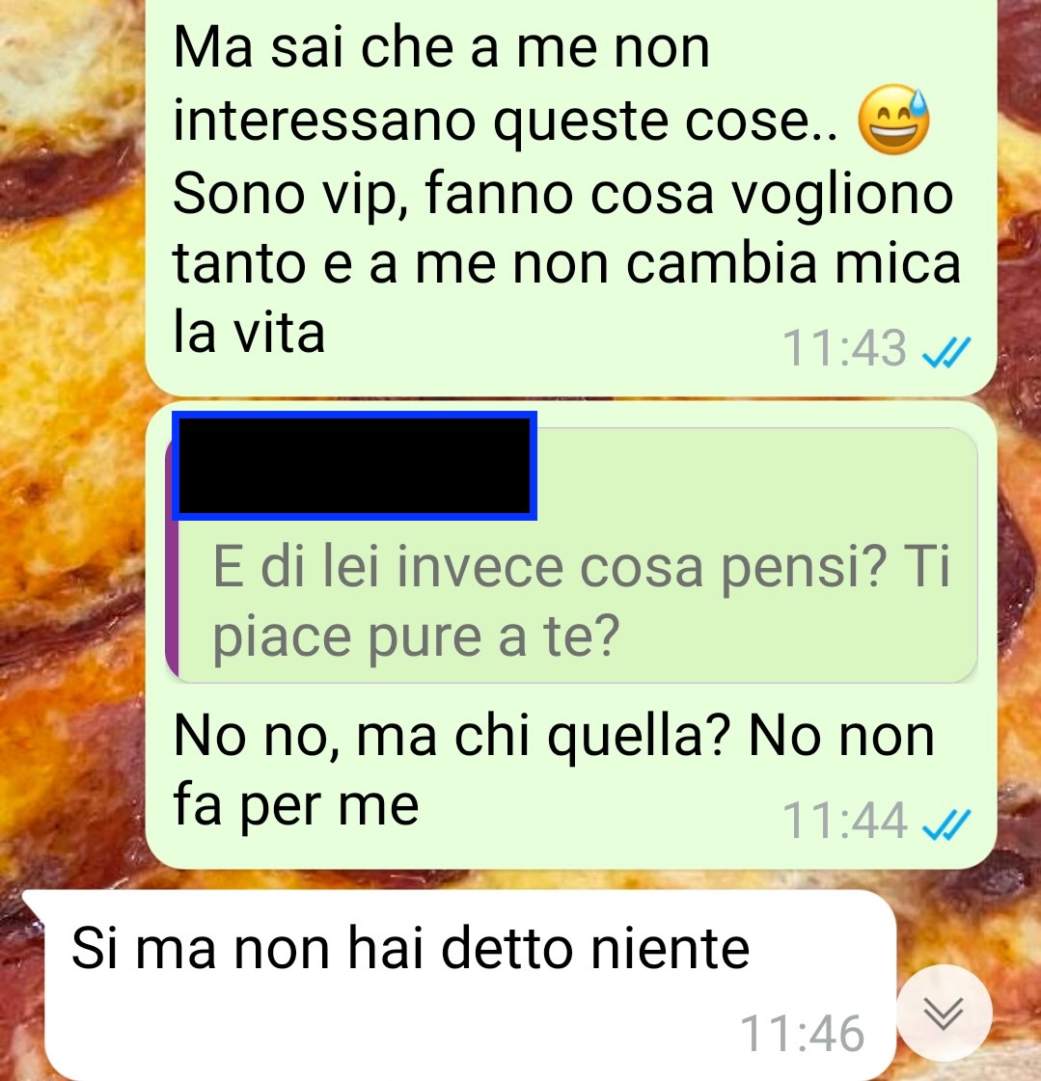This screenshot has height=1081, width=1041.
Task: Click the text 'piace pure a te?' in quote
Action: pyautogui.click(x=416, y=637)
